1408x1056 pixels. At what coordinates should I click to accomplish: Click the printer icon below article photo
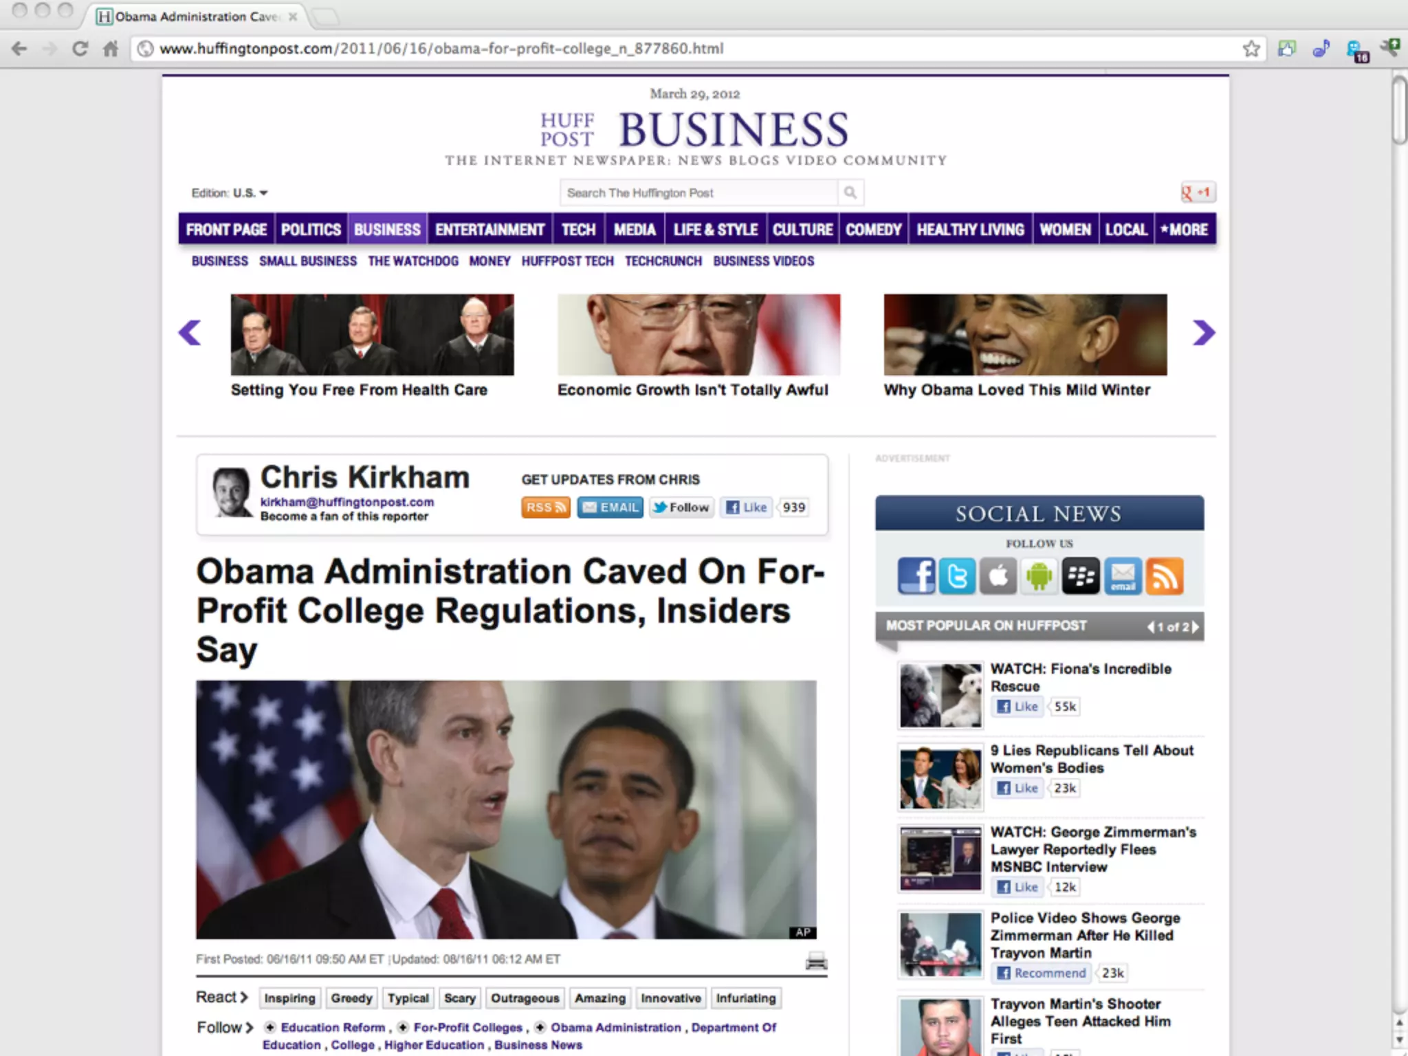(816, 960)
